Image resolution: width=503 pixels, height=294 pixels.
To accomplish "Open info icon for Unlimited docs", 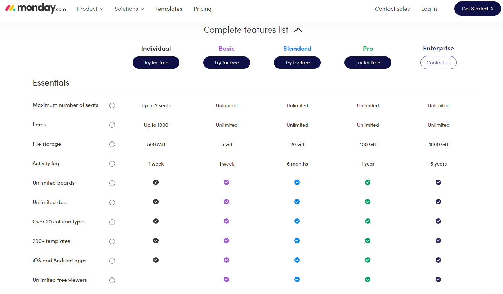I will coord(112,203).
